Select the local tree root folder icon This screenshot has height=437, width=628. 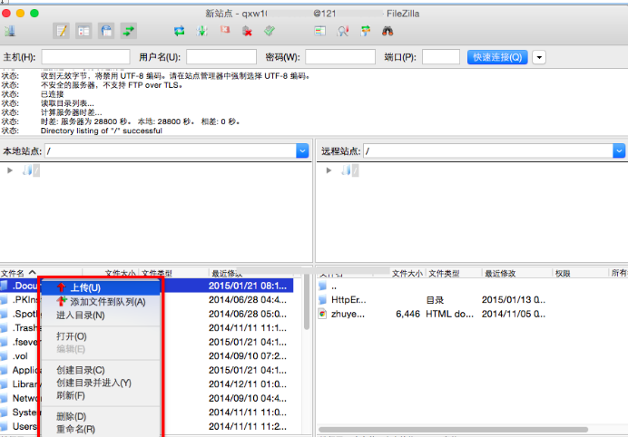pyautogui.click(x=27, y=170)
